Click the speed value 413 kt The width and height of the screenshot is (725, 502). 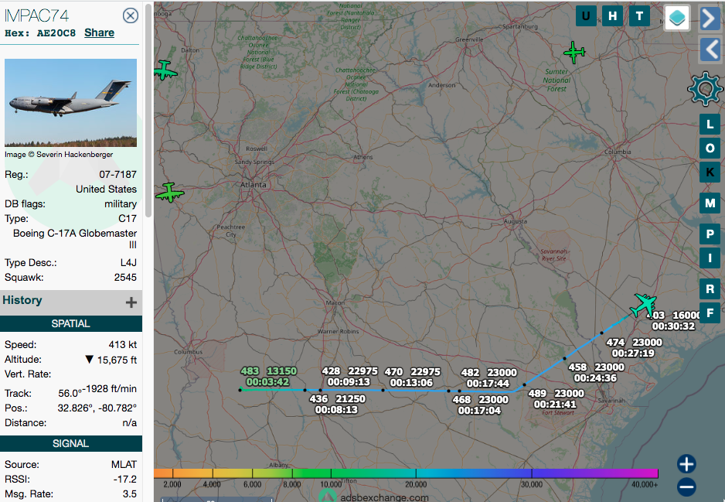pyautogui.click(x=123, y=345)
